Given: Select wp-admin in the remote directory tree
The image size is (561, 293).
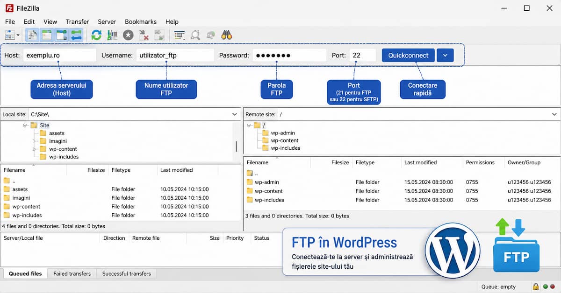Looking at the screenshot, I should [x=283, y=133].
